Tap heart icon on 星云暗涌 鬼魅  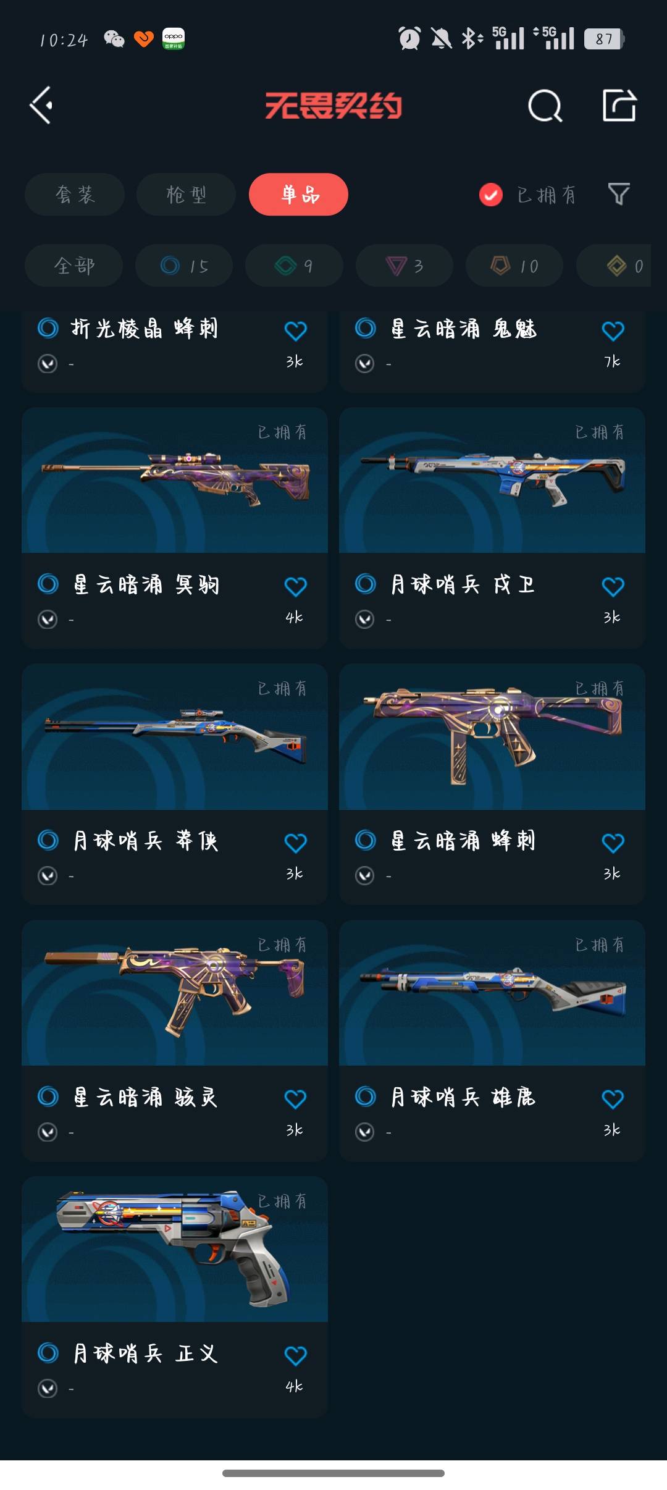[613, 330]
